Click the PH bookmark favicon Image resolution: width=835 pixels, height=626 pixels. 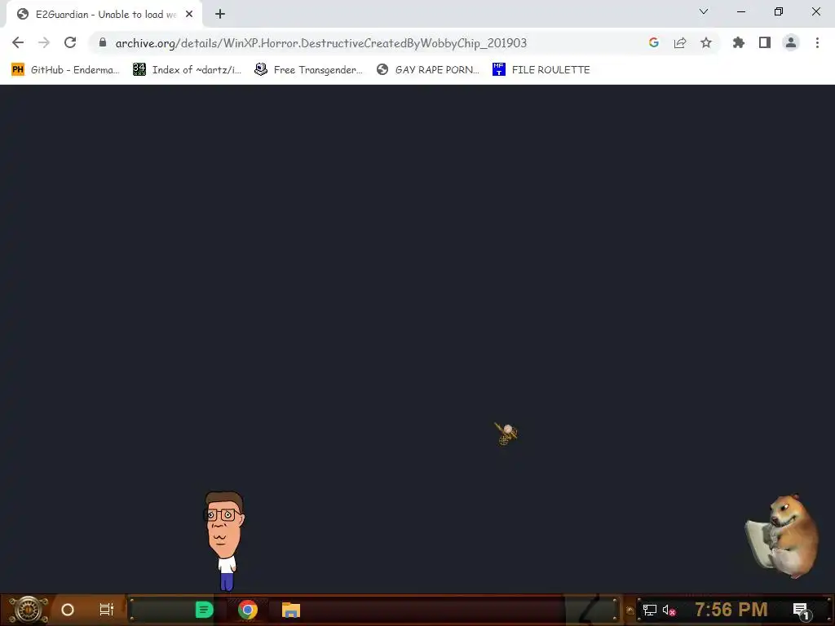coord(18,70)
